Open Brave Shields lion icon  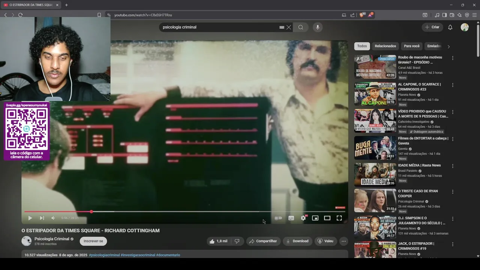pyautogui.click(x=361, y=15)
